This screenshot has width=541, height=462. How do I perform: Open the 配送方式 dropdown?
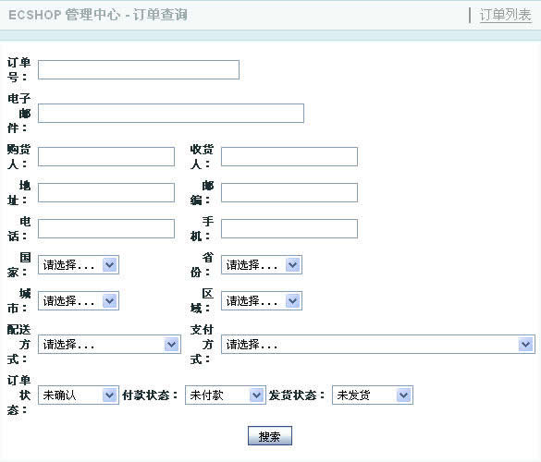coord(109,344)
